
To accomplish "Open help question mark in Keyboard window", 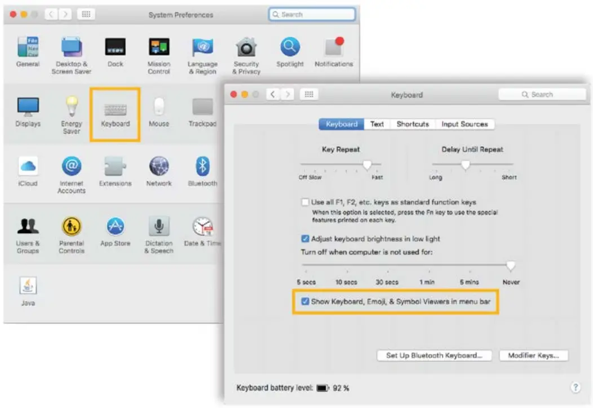I will pyautogui.click(x=575, y=387).
